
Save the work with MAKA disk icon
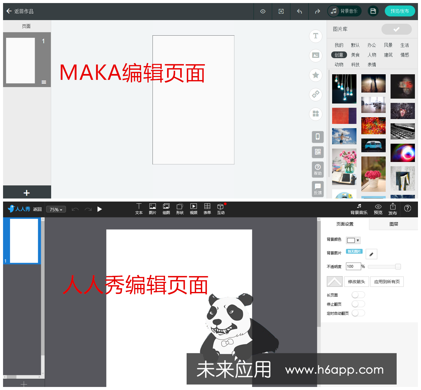tap(373, 11)
